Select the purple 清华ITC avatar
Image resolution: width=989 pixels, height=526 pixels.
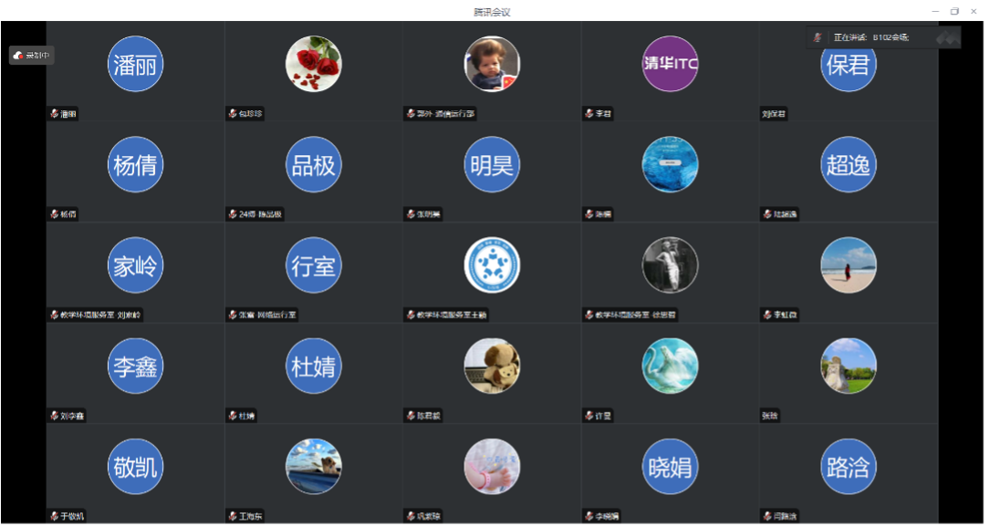[x=670, y=64]
